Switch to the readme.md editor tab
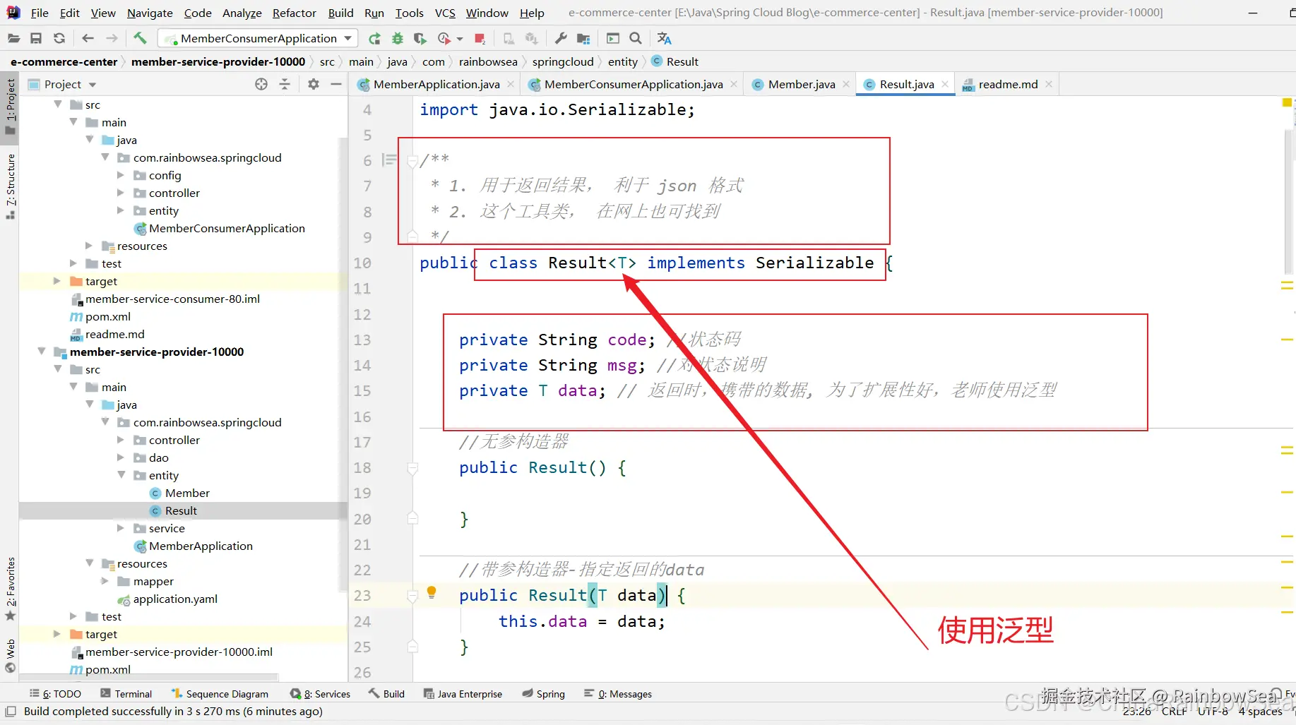 1008,84
